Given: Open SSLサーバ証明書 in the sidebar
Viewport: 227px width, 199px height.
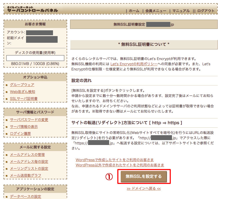Looking at the screenshot, I should click(x=24, y=99).
